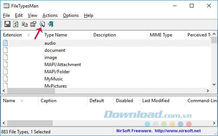Viewport: 218px width, 136px height.
Task: Open the Help menu
Action: [x=88, y=15]
